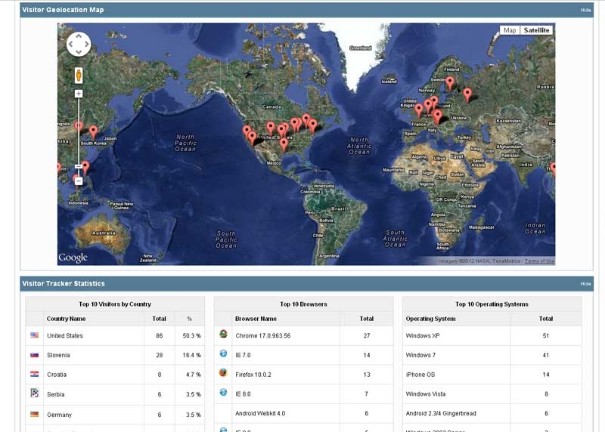Image resolution: width=605 pixels, height=432 pixels.
Task: Click the map marker in Finland
Action: click(450, 83)
